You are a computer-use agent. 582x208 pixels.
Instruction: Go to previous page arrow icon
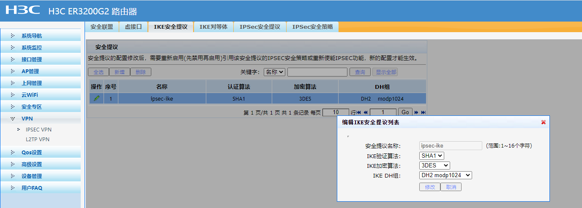pyautogui.click(x=366, y=112)
